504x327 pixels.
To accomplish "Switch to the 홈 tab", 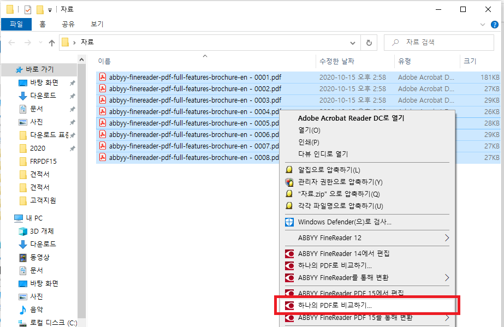I will pyautogui.click(x=43, y=24).
